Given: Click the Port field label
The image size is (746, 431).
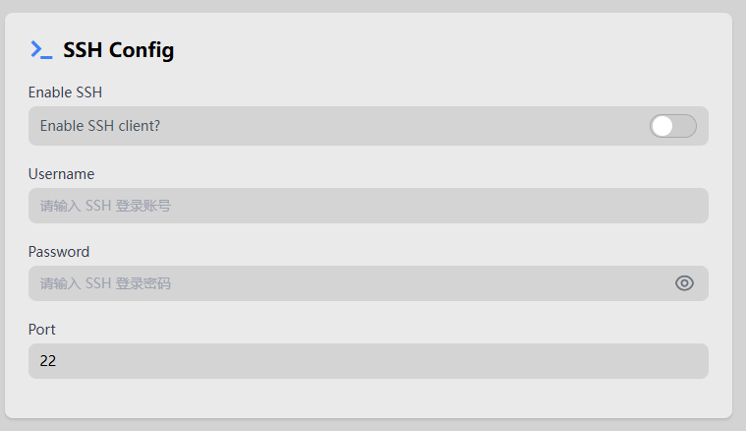Looking at the screenshot, I should (42, 330).
